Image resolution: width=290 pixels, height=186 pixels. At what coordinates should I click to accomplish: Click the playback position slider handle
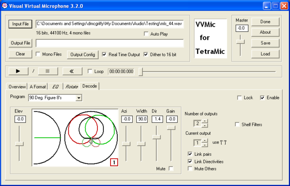tap(141, 72)
